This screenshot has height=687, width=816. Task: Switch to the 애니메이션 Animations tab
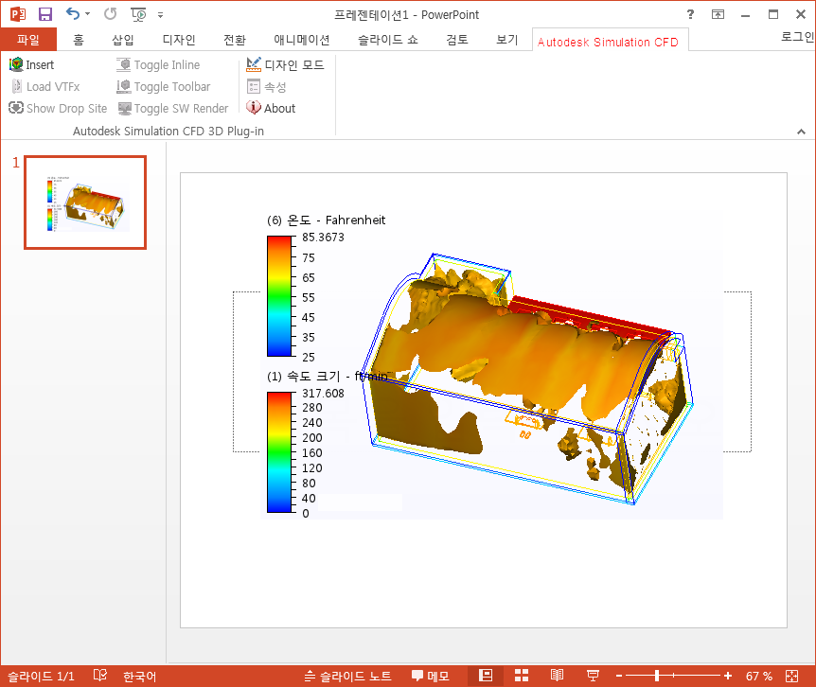point(302,40)
